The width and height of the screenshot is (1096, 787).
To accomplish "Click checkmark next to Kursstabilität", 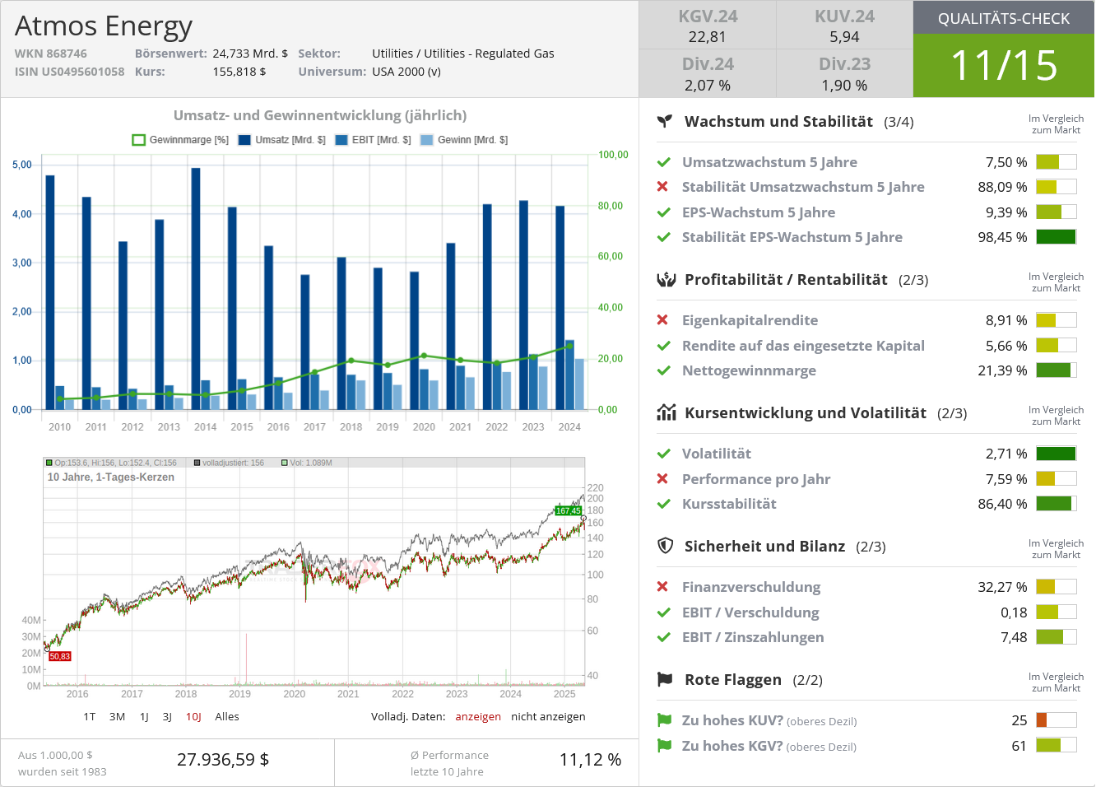I will point(663,504).
